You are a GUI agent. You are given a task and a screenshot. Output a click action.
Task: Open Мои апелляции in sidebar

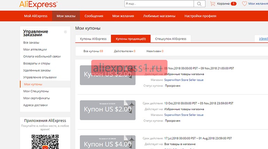[x=35, y=49]
